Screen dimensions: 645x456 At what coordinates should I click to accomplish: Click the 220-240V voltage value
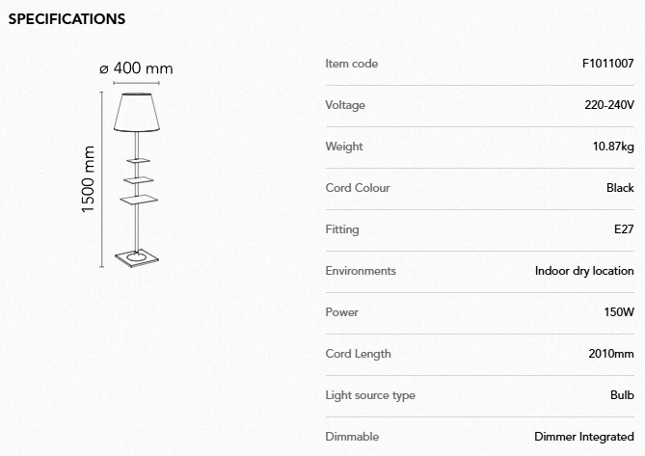[609, 105]
